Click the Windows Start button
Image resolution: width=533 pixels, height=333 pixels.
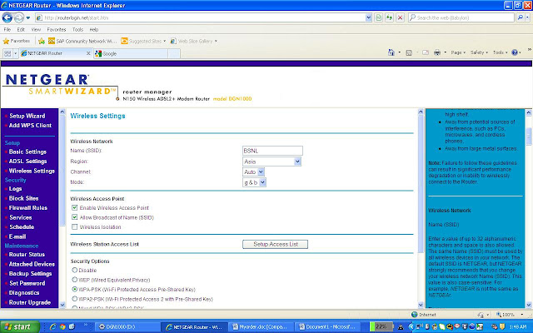pos(20,327)
